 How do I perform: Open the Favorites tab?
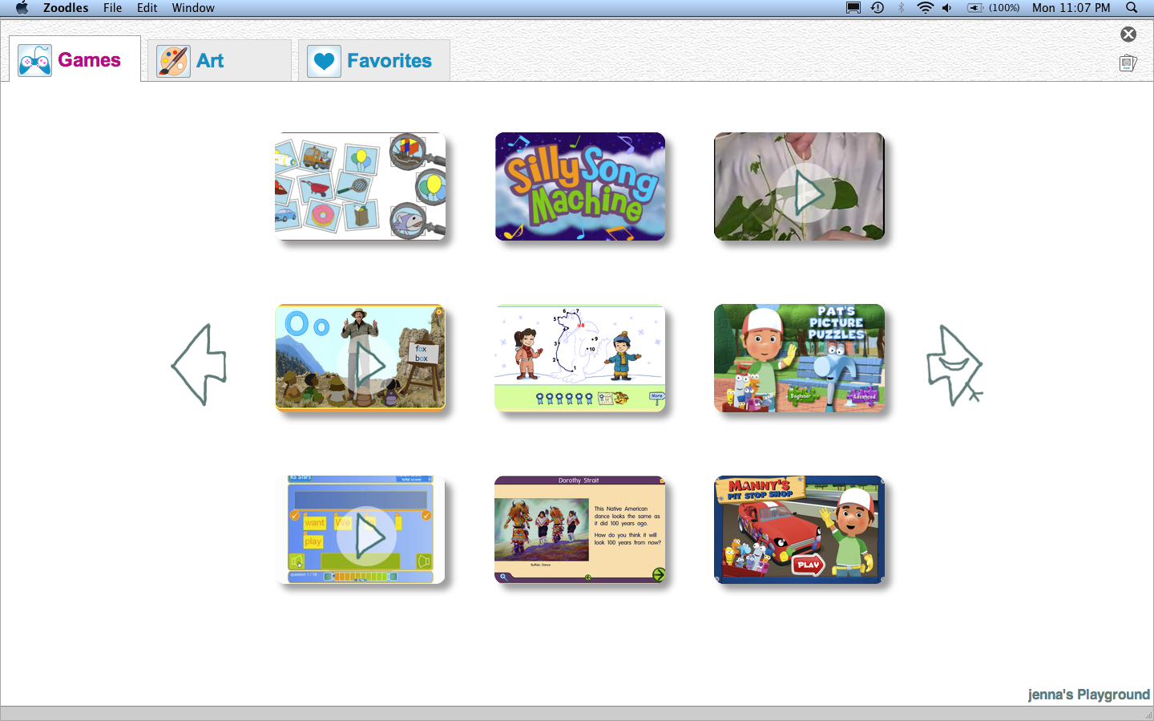[x=374, y=61]
